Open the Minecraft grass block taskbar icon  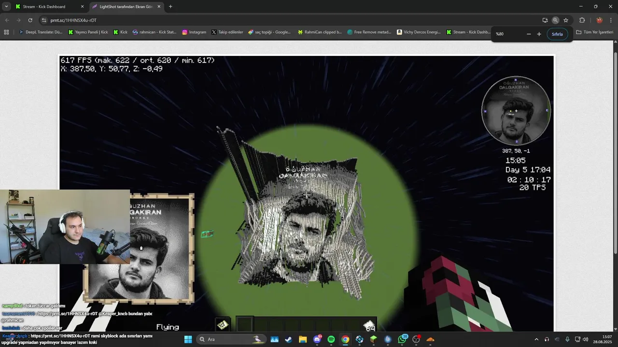374,339
